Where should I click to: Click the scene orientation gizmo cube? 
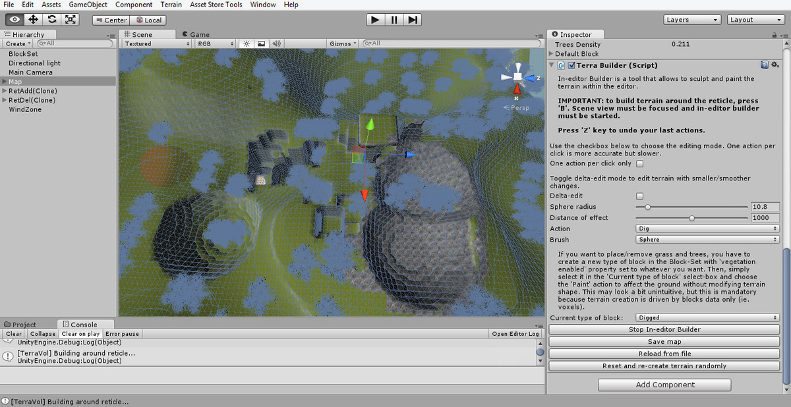[517, 77]
